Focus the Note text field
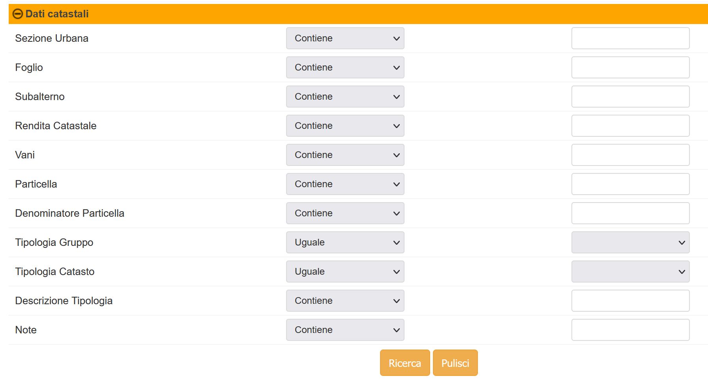 point(630,330)
